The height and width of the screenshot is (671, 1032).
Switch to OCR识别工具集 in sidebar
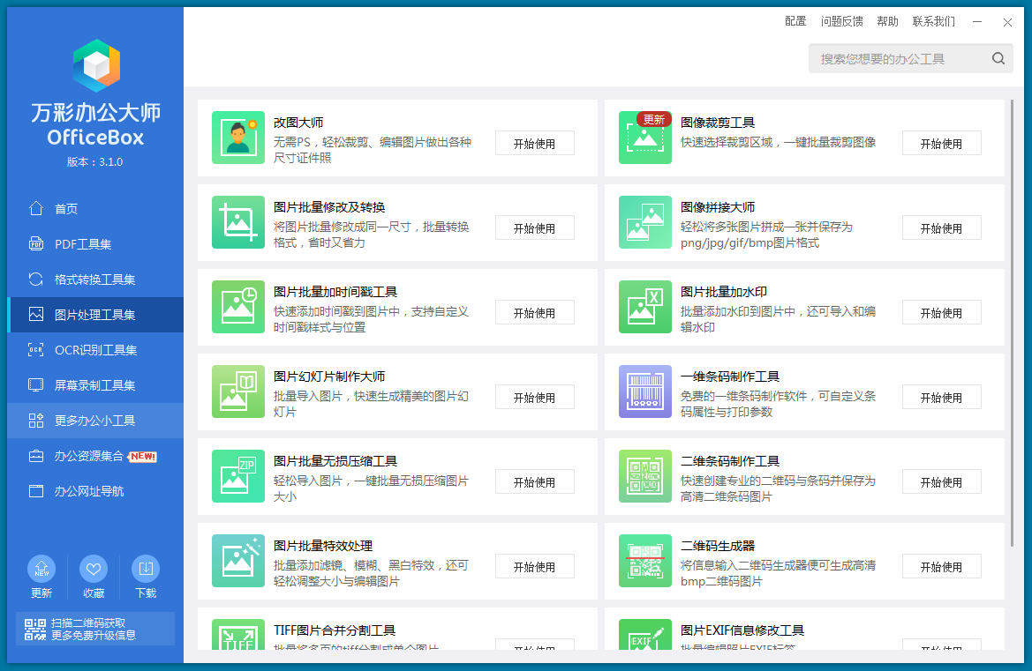click(94, 350)
